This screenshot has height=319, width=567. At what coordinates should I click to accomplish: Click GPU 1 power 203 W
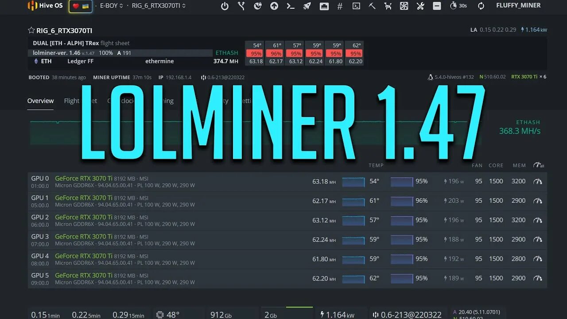pos(454,201)
